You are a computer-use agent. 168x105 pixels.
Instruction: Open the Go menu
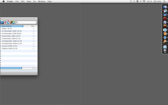pos(34,1)
